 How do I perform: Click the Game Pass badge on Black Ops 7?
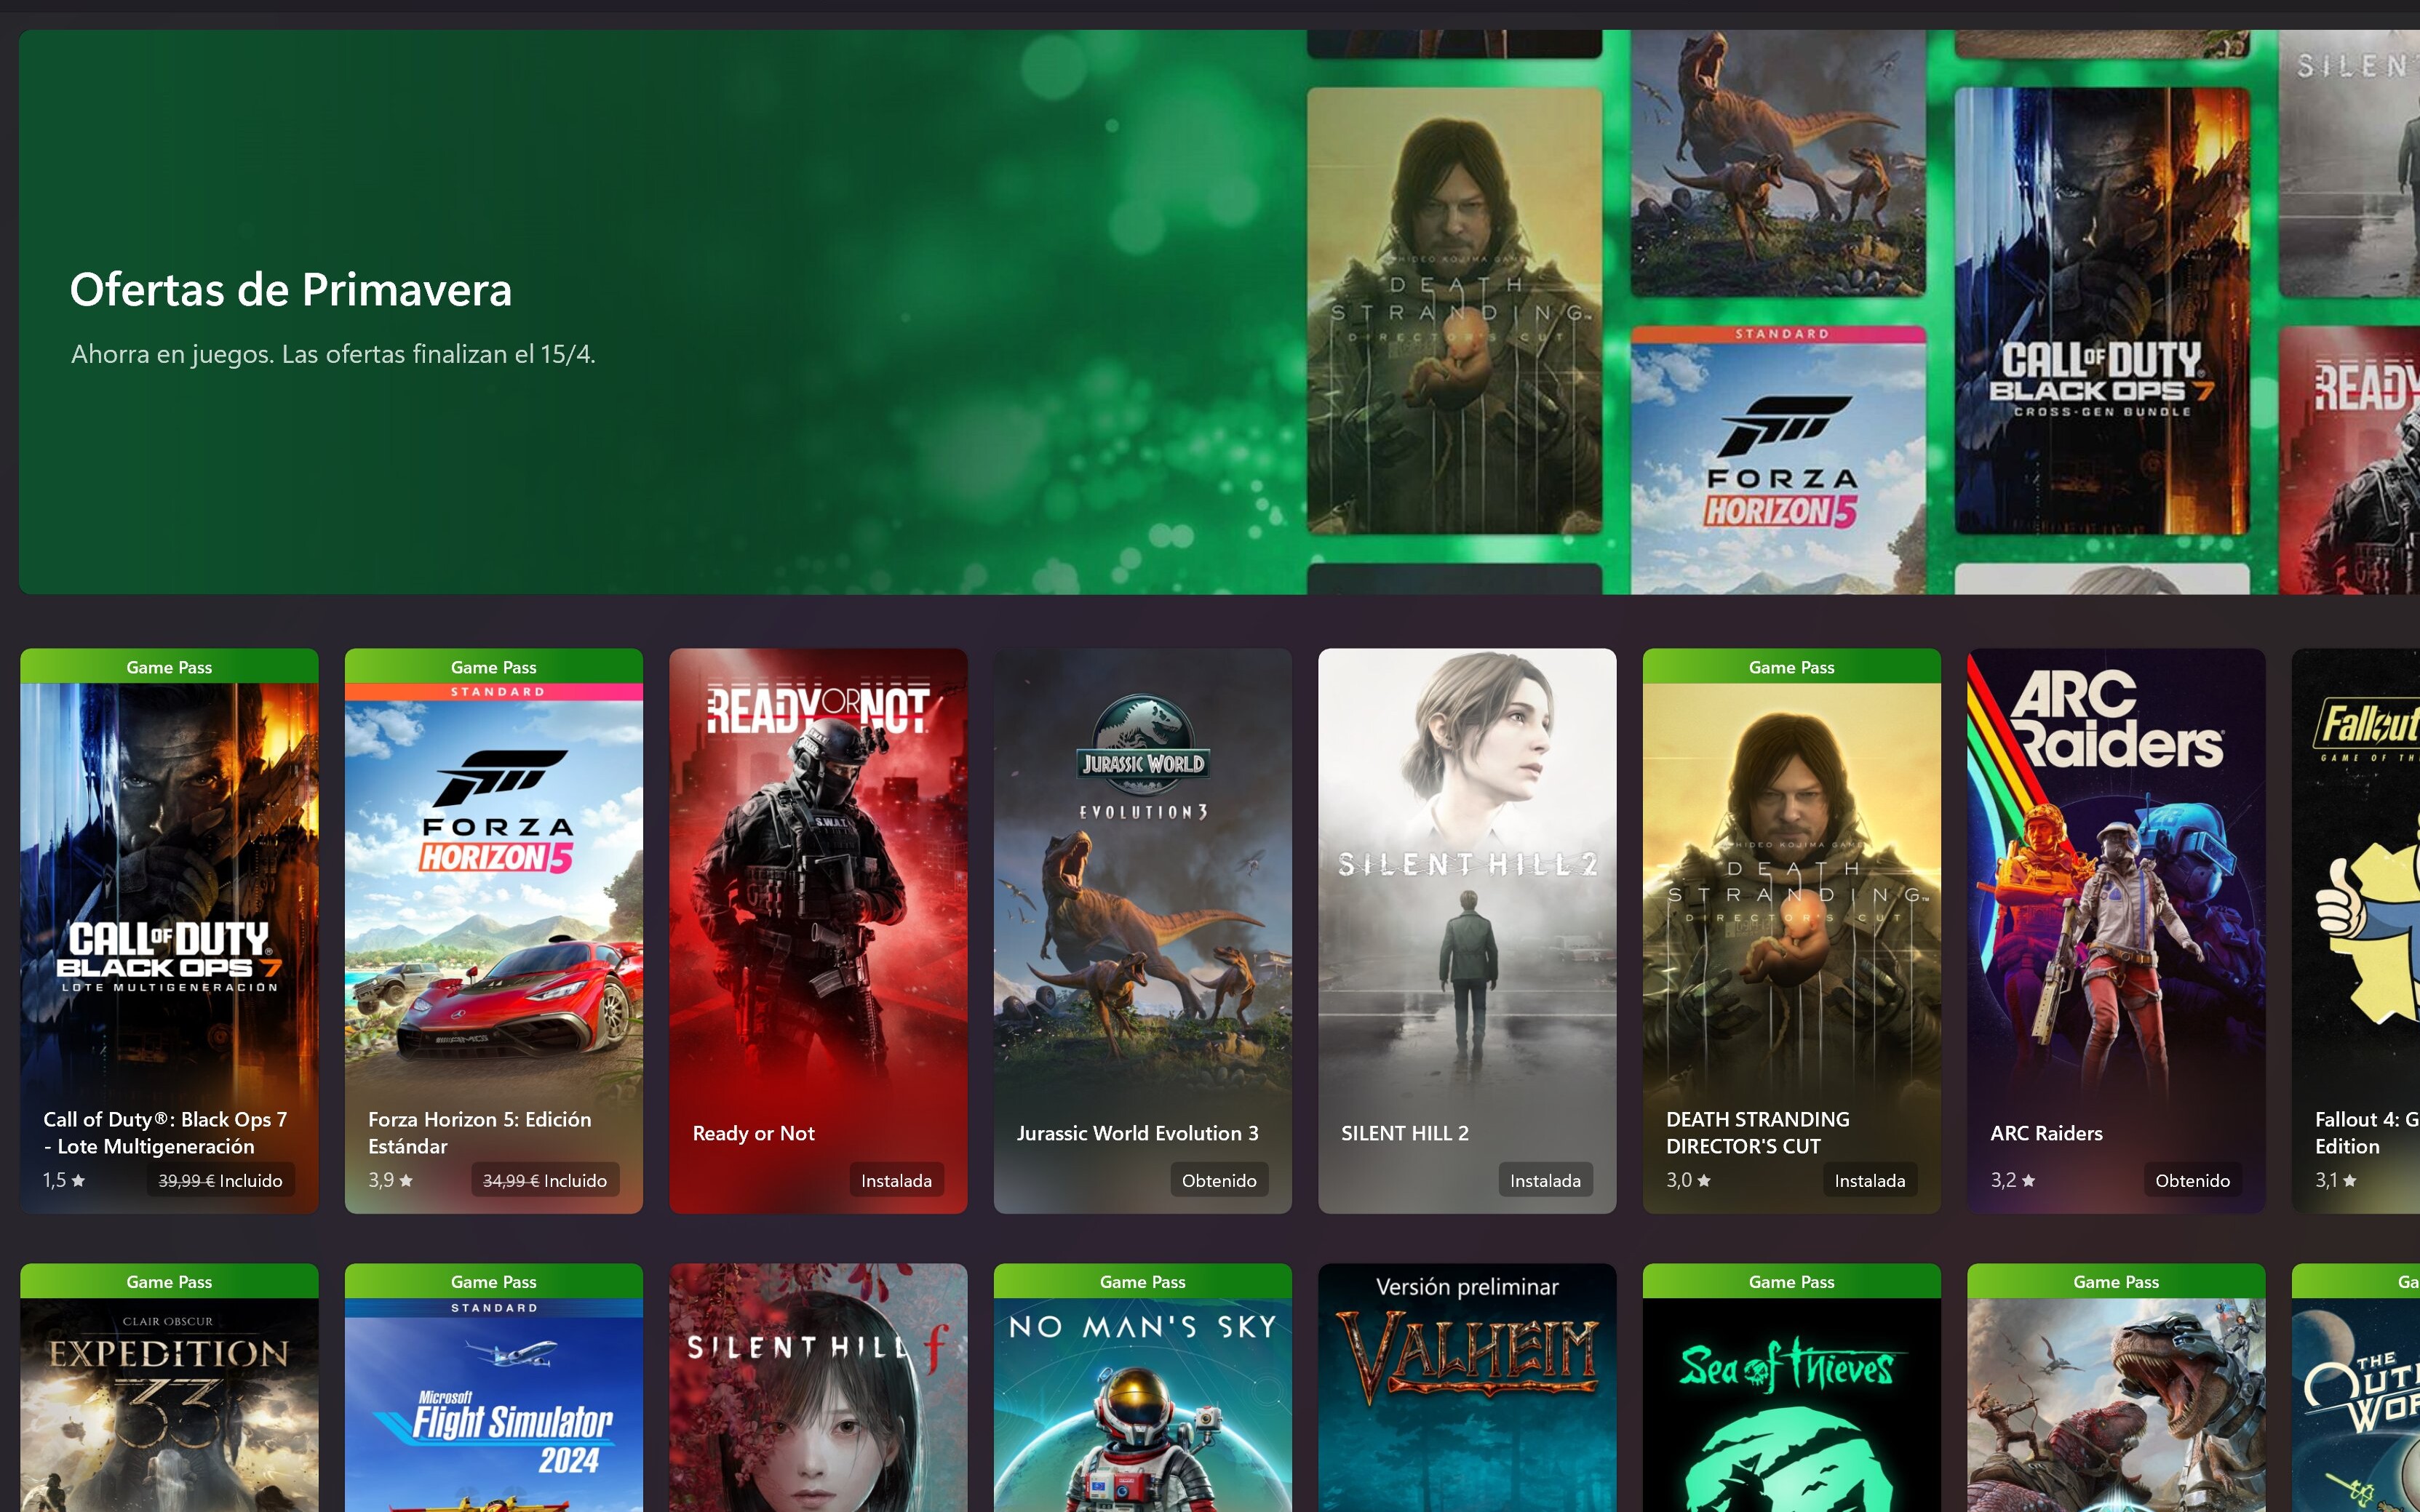168,667
